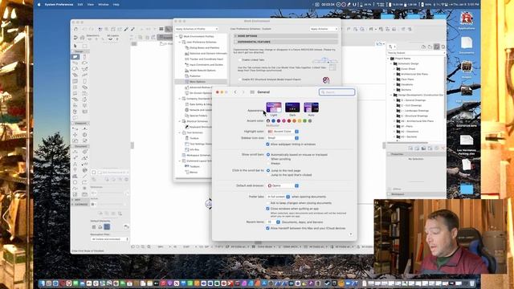Image resolution: width=514 pixels, height=289 pixels.
Task: Select When scrolling scroll bar option
Action: [x=268, y=159]
